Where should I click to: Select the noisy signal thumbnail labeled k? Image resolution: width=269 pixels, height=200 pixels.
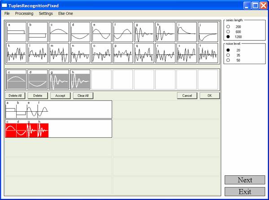pyautogui.click(x=16, y=53)
